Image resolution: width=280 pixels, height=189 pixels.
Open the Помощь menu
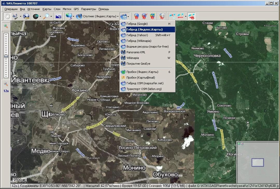tap(104, 9)
